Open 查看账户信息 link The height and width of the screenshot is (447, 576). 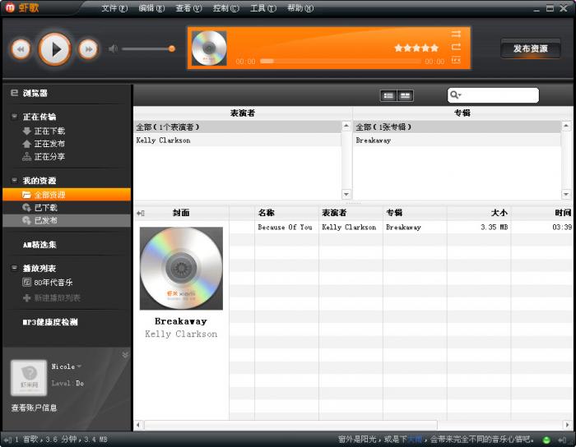(x=34, y=408)
